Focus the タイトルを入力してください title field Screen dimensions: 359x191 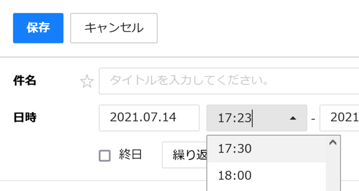pos(229,81)
